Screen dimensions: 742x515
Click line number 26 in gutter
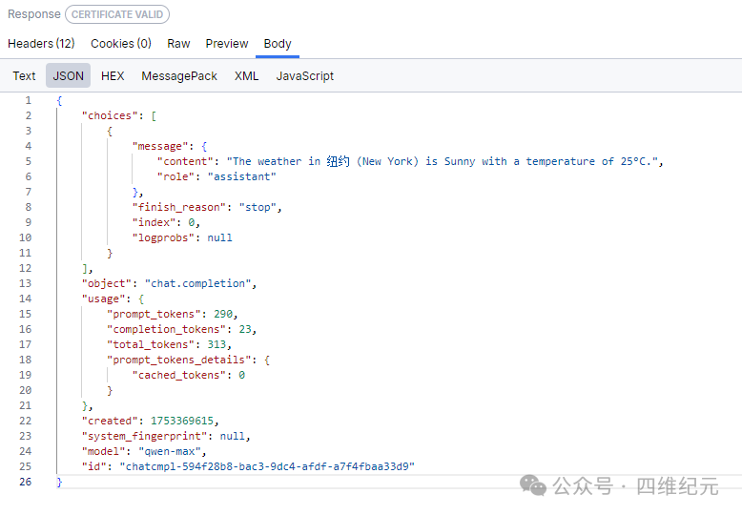point(25,482)
